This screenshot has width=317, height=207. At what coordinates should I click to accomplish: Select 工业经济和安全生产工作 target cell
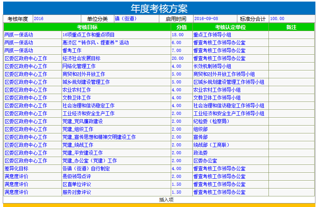click(116, 113)
